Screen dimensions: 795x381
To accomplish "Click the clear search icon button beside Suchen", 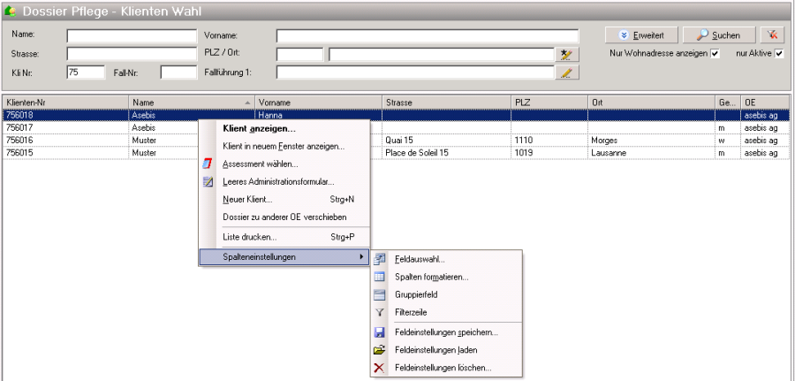I will pyautogui.click(x=772, y=35).
